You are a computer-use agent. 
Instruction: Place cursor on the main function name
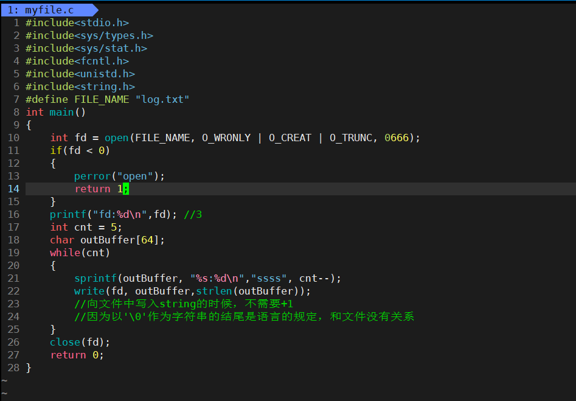61,112
